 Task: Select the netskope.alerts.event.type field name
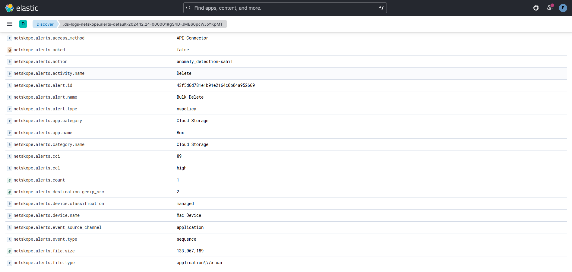pyautogui.click(x=45, y=239)
